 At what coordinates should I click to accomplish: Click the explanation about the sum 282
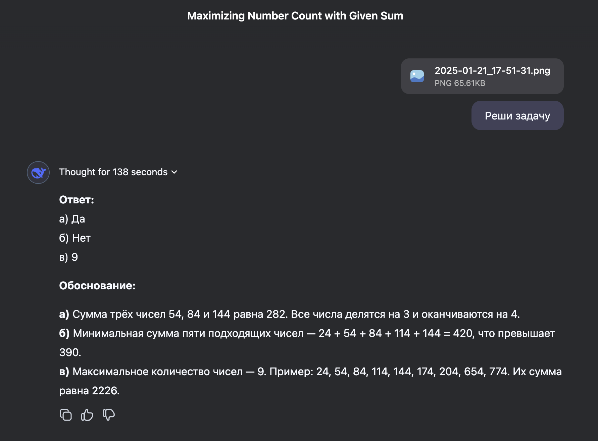pyautogui.click(x=289, y=314)
